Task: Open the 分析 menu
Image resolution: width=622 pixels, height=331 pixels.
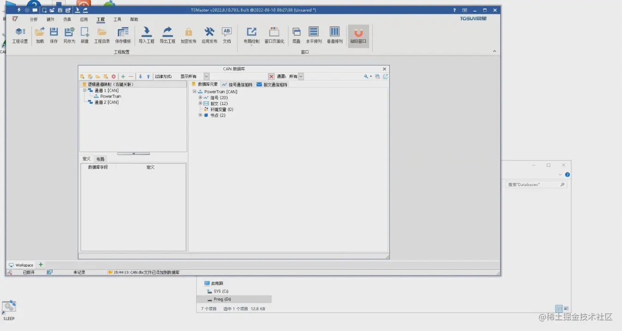Action: [x=34, y=19]
